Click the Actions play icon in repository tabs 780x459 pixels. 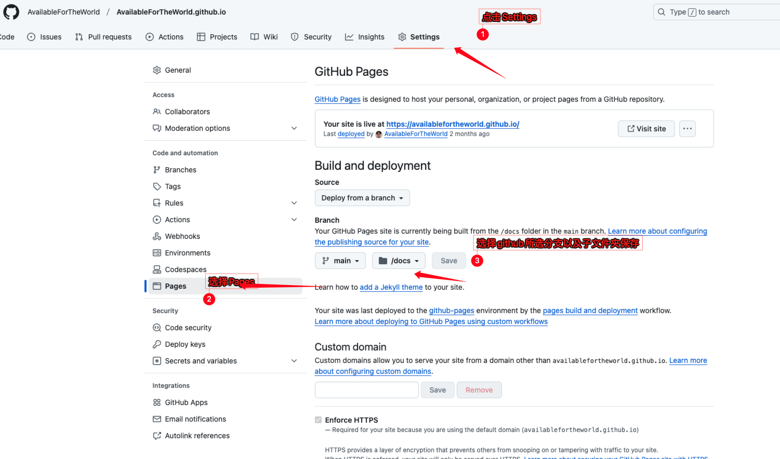click(150, 37)
